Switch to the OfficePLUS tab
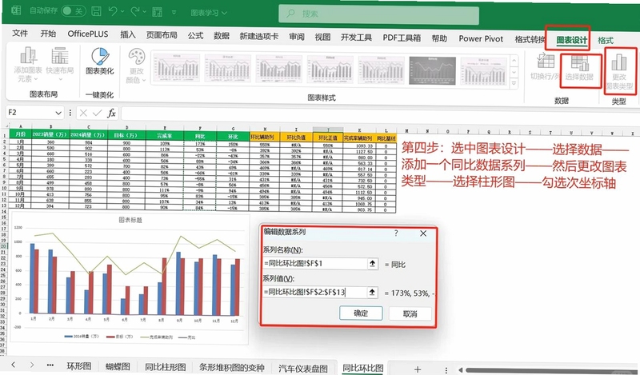The height and width of the screenshot is (375, 640). [x=88, y=34]
